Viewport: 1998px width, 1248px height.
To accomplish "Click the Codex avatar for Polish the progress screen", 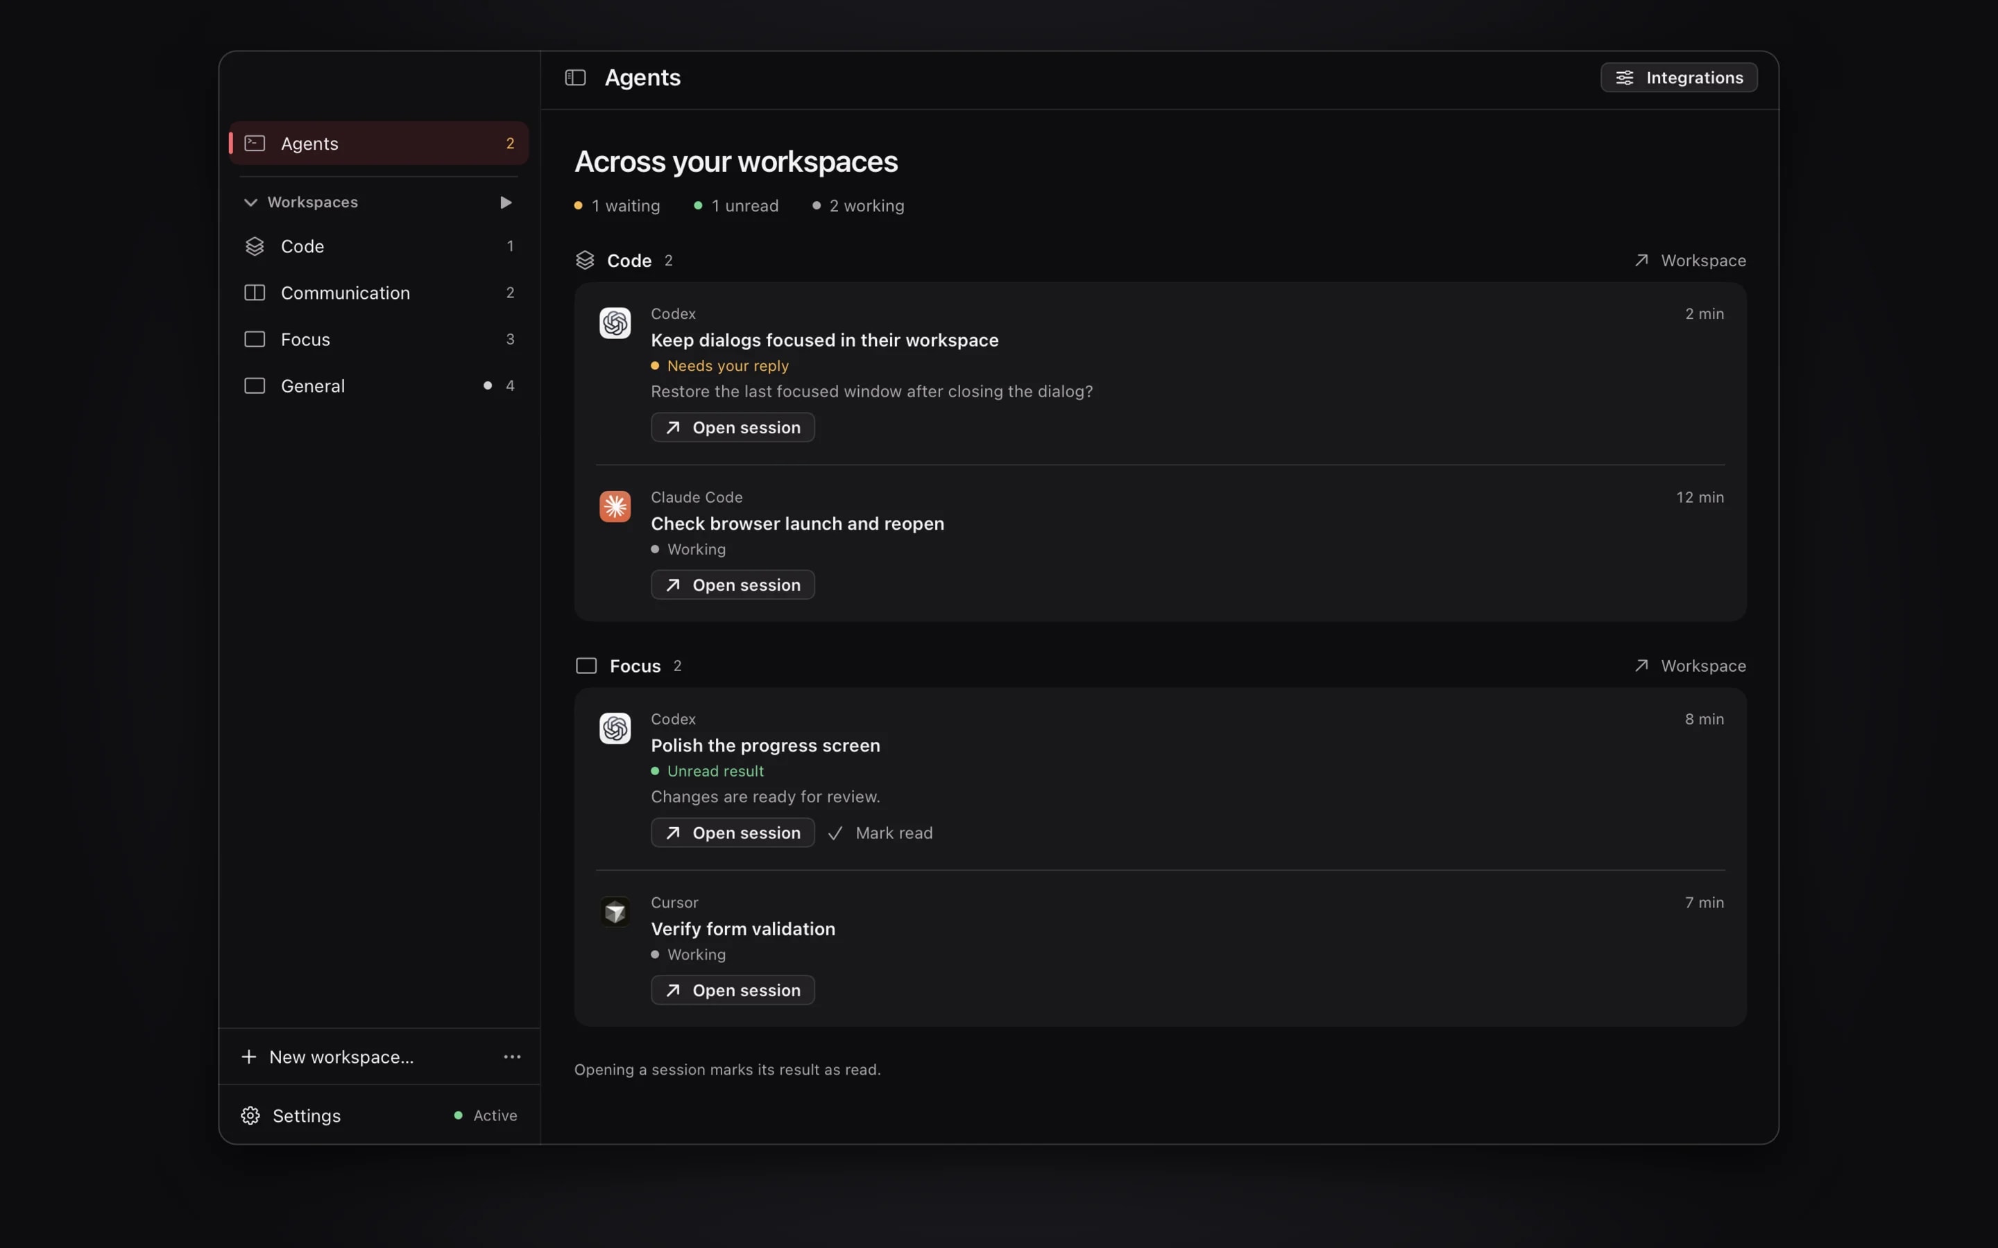I will tap(615, 728).
